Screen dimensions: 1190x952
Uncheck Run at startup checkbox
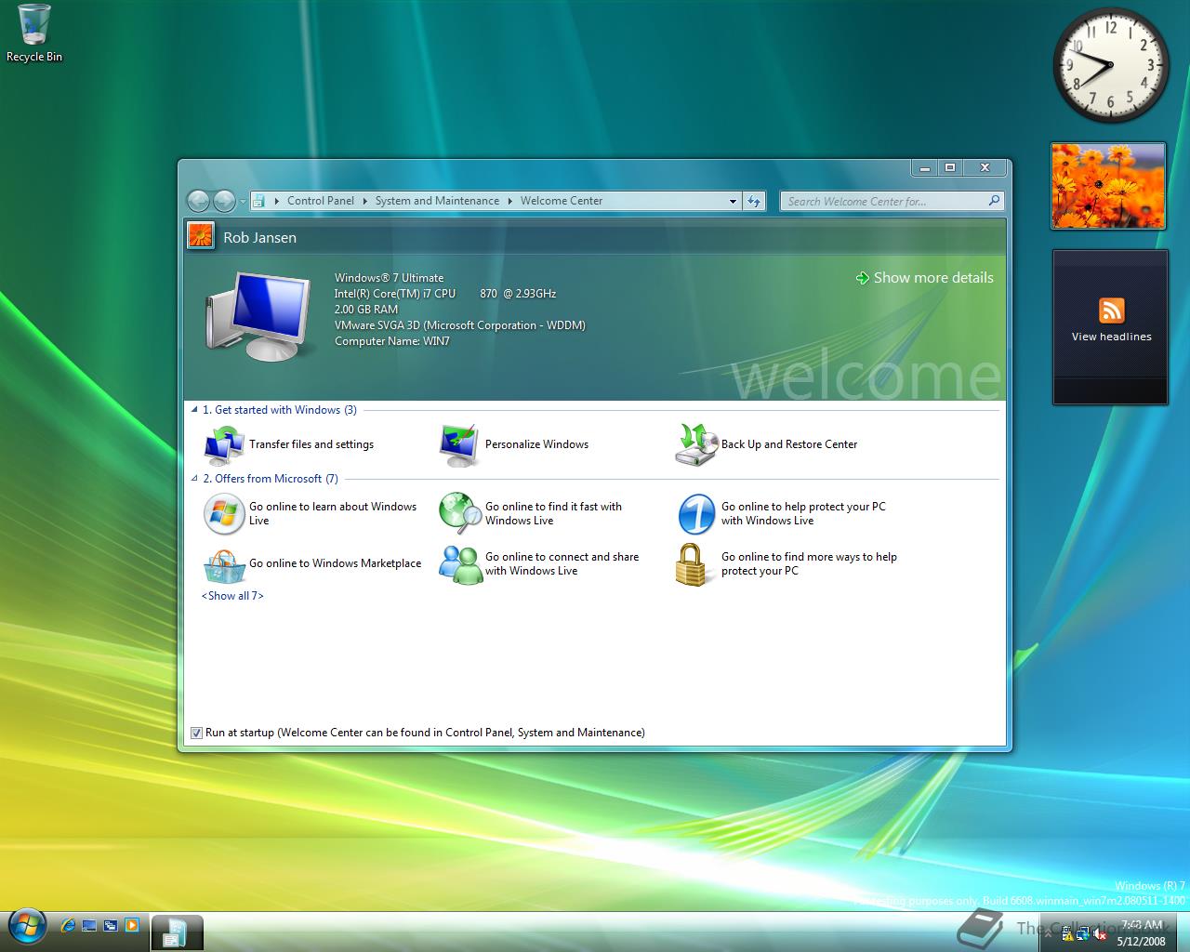click(x=196, y=733)
